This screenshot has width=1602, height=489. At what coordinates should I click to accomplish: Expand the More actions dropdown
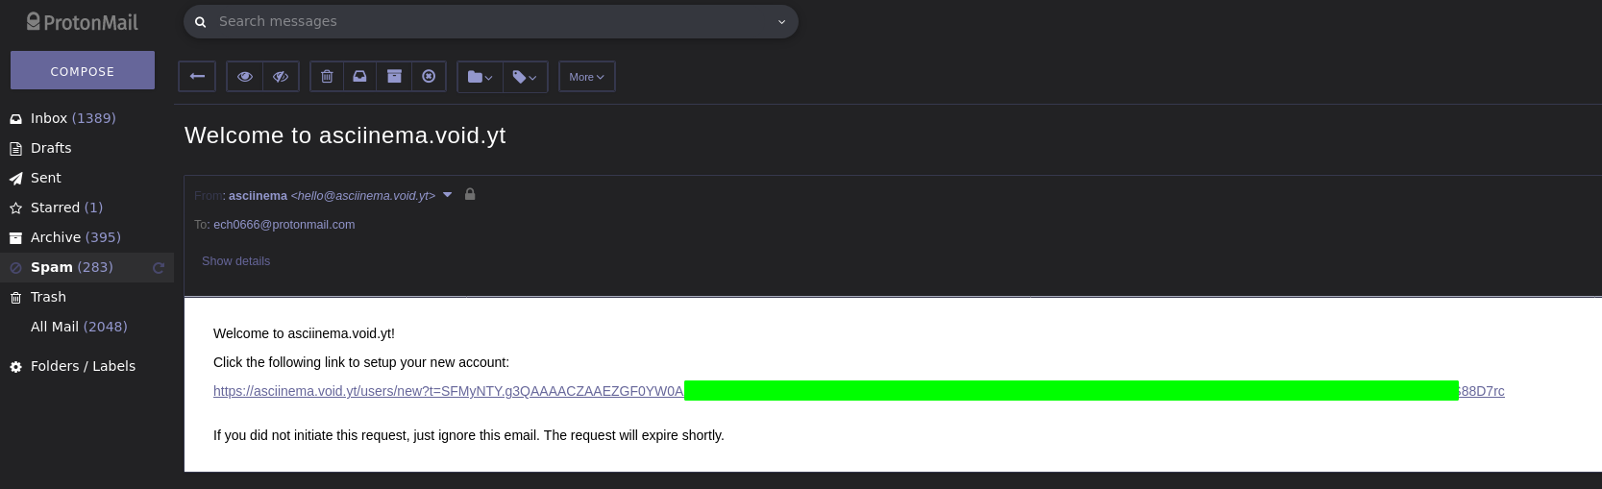[587, 77]
